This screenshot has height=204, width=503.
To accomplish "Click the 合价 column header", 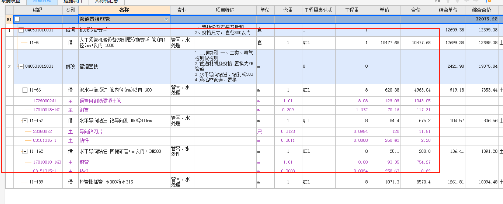I will click(416, 10).
